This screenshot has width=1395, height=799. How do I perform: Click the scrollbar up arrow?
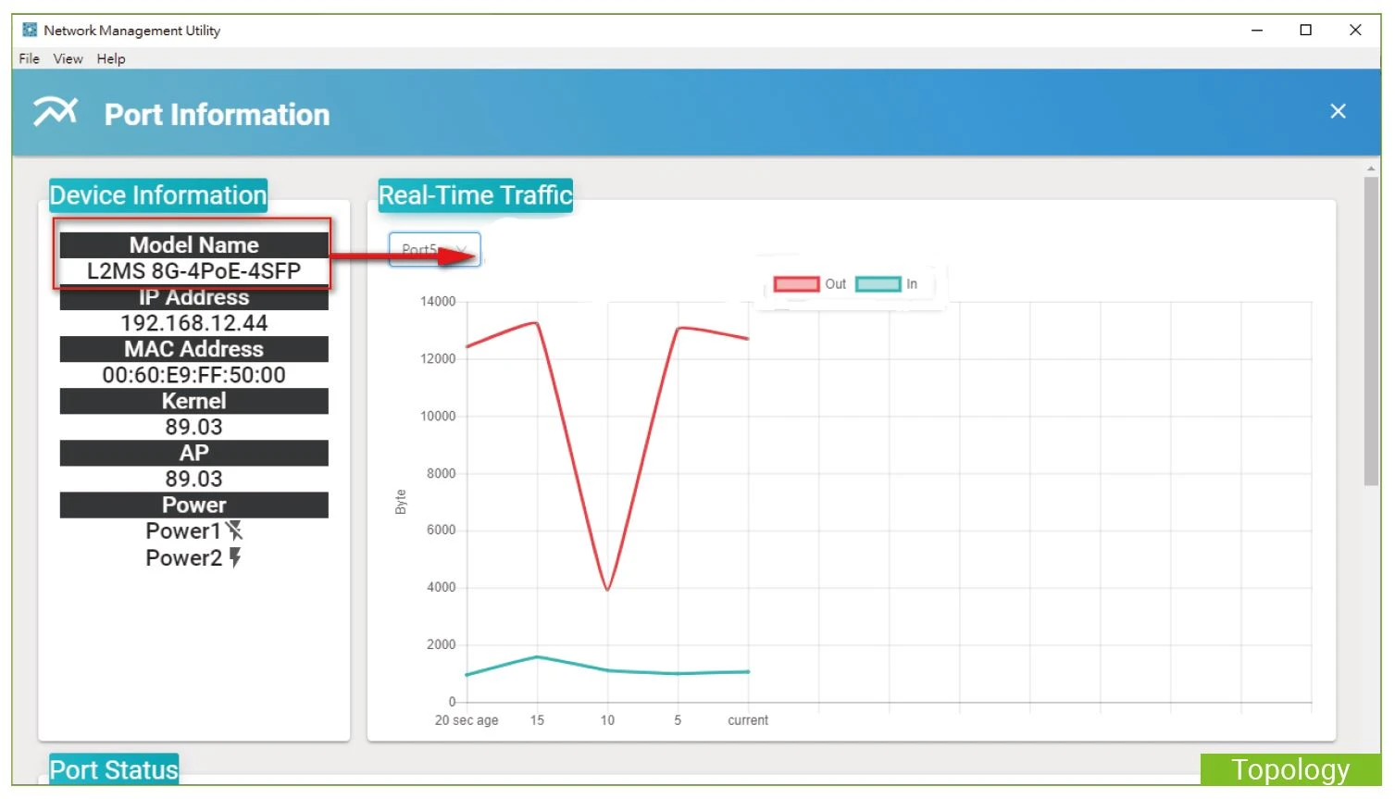click(1371, 169)
